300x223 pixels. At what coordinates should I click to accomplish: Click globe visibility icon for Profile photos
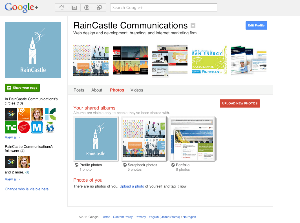[76, 165]
